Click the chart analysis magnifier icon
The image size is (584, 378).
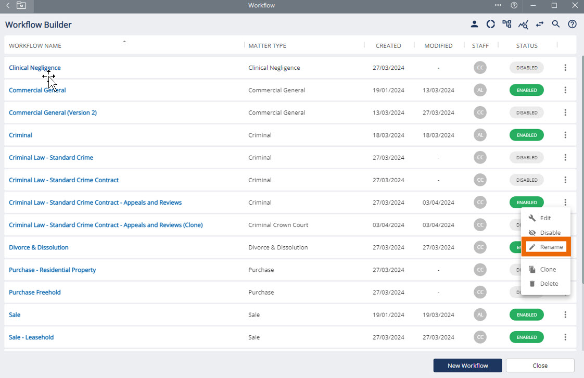523,24
